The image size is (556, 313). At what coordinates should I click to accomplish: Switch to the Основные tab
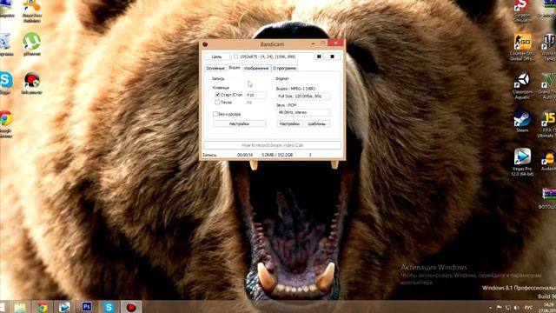(215, 68)
